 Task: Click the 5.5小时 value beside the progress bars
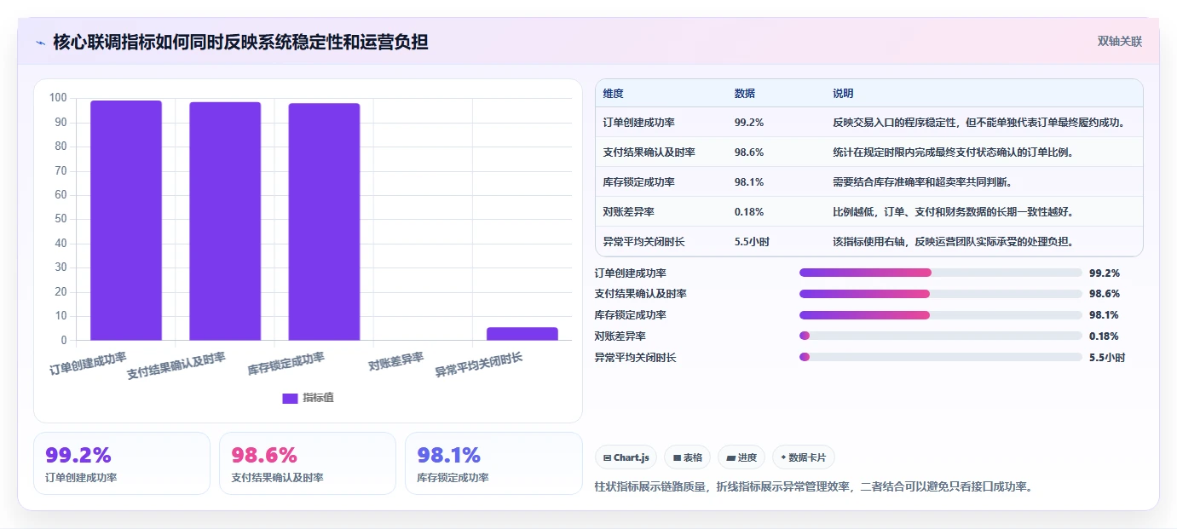1107,358
